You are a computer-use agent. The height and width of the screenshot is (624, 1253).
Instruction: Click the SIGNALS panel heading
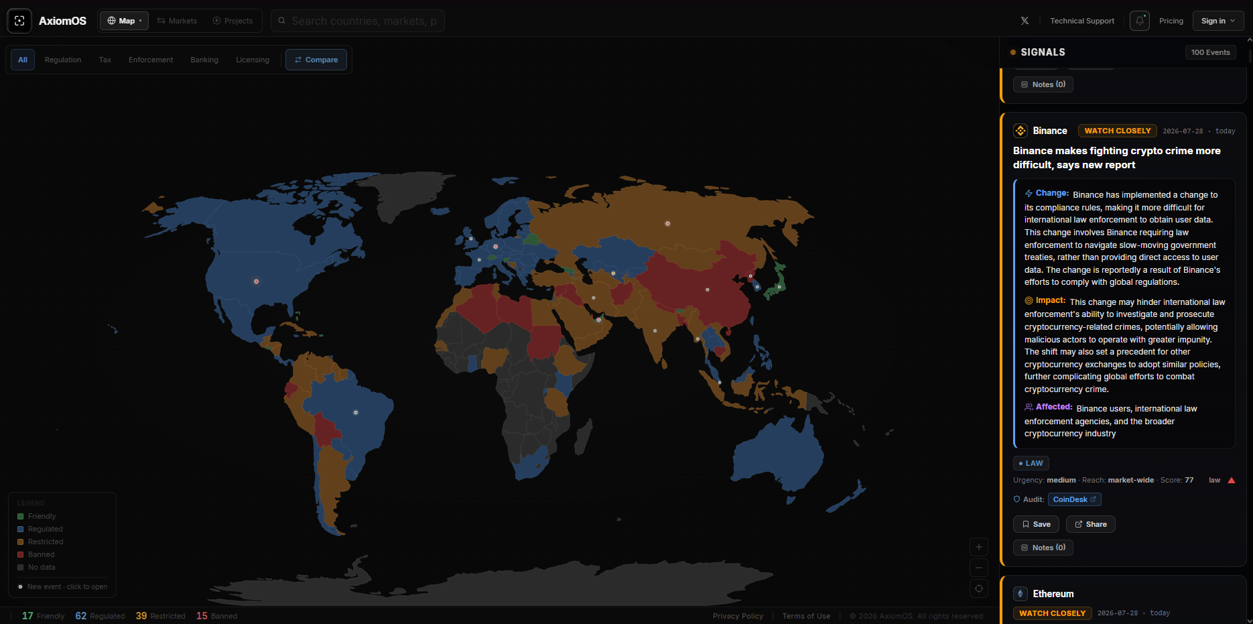1043,52
